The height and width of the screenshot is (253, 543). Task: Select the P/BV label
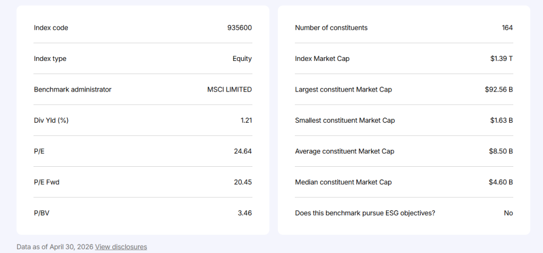pyautogui.click(x=41, y=213)
